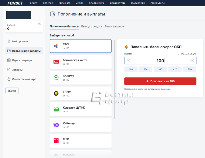This screenshot has width=205, height=158.
Task: Click the red bank card icon
Action: 56,62
